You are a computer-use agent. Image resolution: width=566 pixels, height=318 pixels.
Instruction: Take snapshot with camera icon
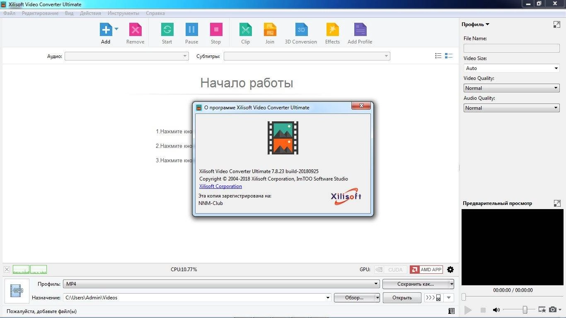(553, 310)
